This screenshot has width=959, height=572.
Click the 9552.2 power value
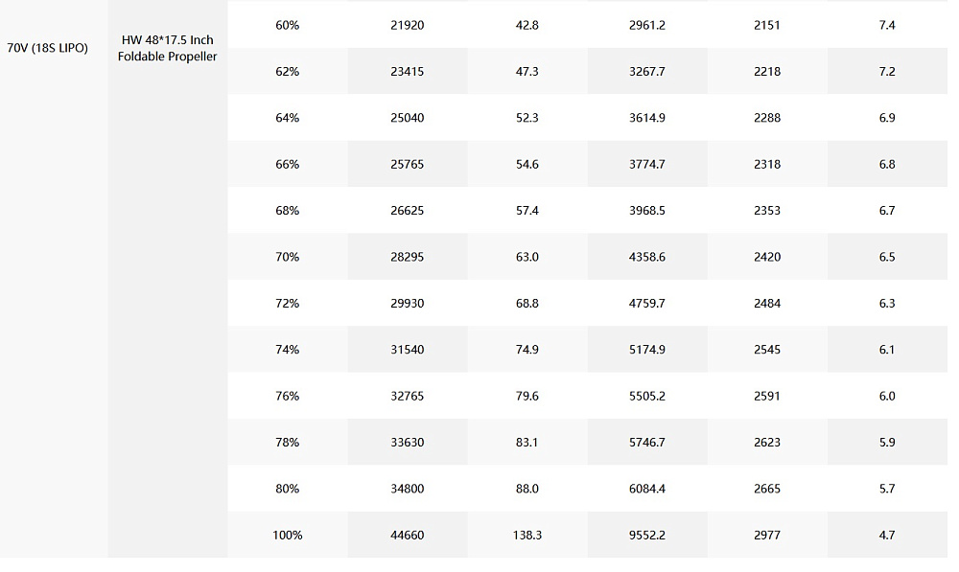646,536
